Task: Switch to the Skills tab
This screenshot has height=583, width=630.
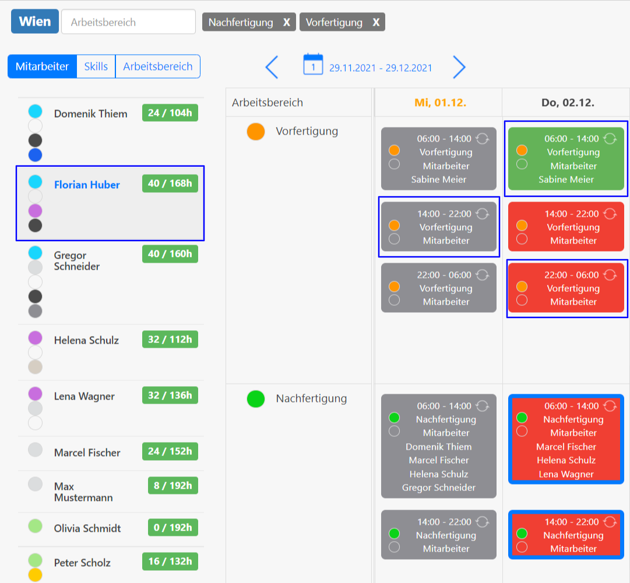Action: (x=96, y=66)
